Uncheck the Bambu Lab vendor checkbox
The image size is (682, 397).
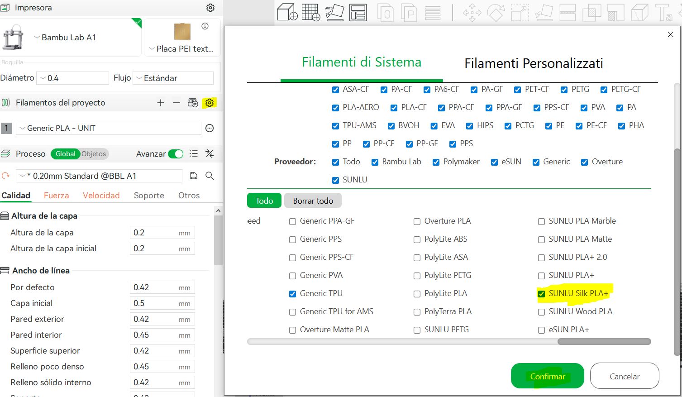pos(375,162)
